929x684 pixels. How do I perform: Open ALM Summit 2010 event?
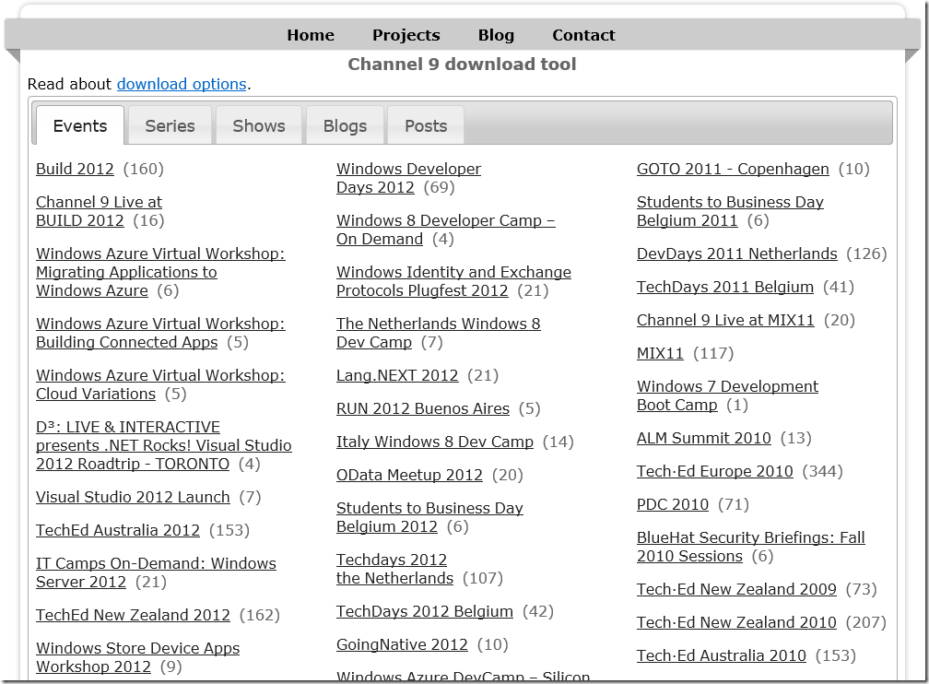coord(704,438)
